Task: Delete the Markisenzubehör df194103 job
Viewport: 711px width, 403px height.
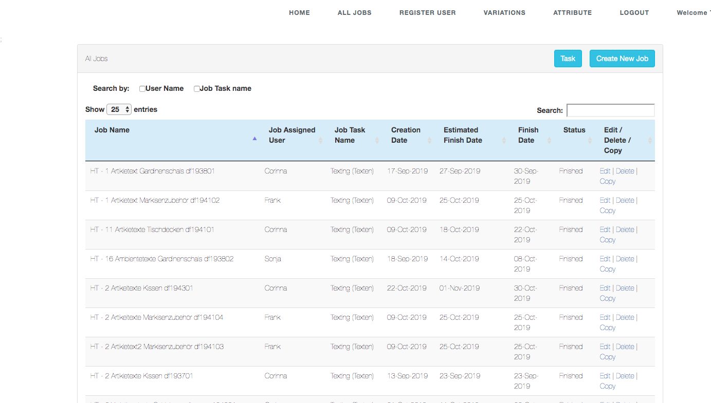Action: pyautogui.click(x=625, y=347)
